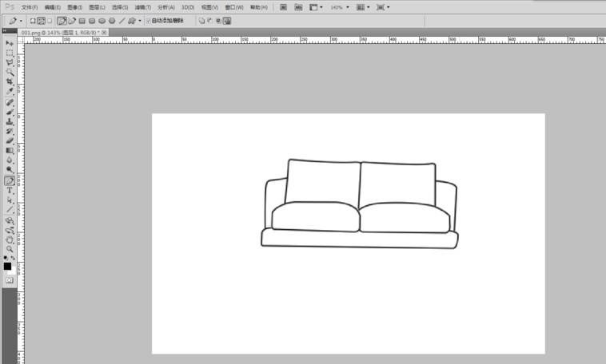Open the 窗口(W) menu
Image resolution: width=606 pixels, height=364 pixels.
(x=234, y=7)
